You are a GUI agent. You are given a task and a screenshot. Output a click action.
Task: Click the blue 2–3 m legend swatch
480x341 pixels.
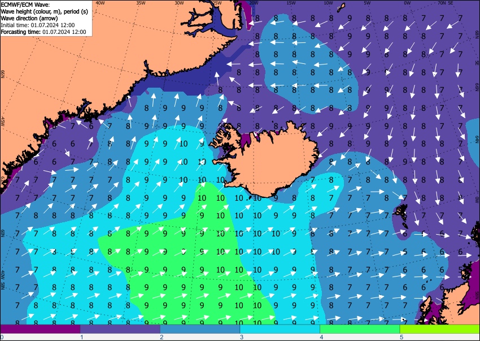tap(200, 329)
